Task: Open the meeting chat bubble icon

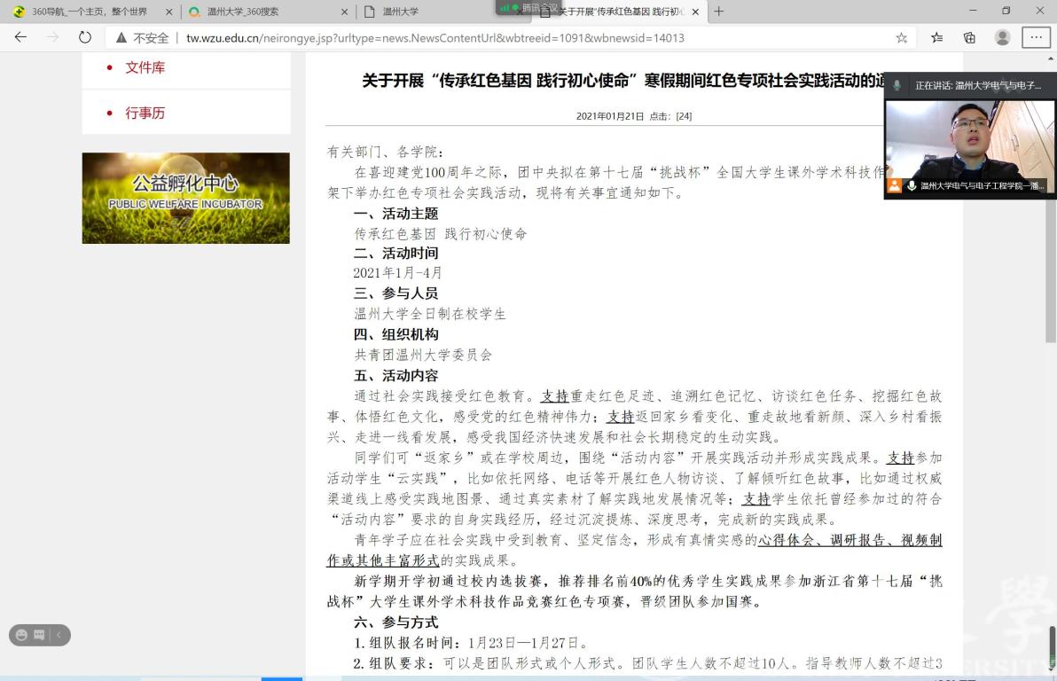Action: coord(39,635)
